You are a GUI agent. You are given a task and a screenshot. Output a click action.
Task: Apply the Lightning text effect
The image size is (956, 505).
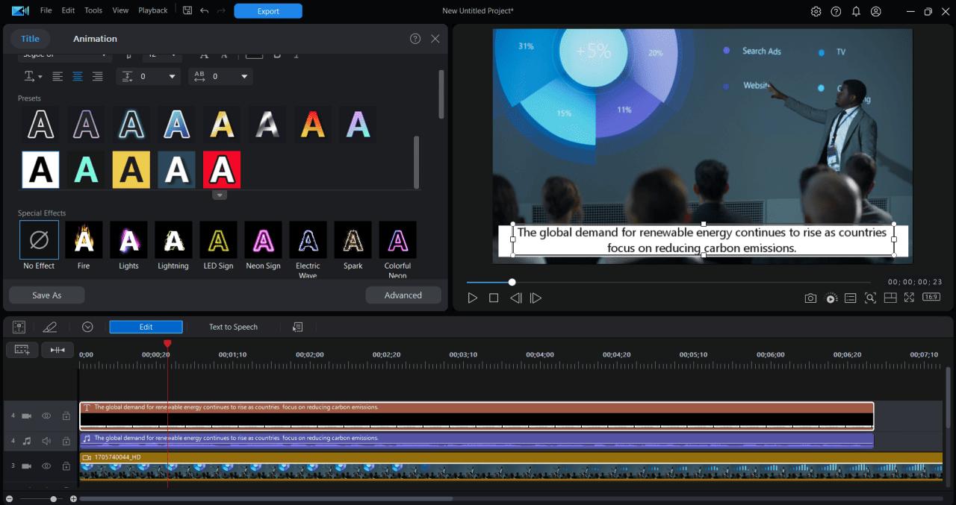(173, 240)
